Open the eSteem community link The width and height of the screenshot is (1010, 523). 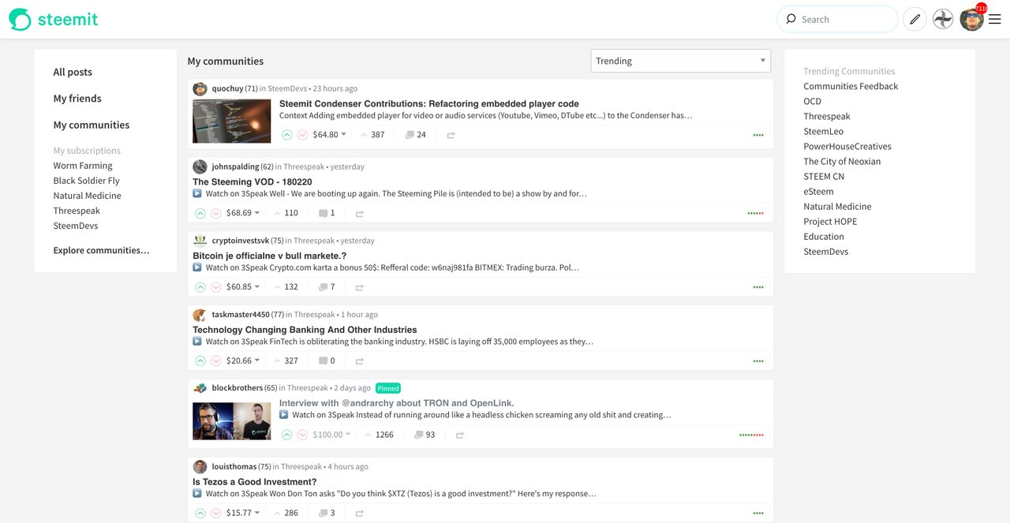tap(818, 191)
